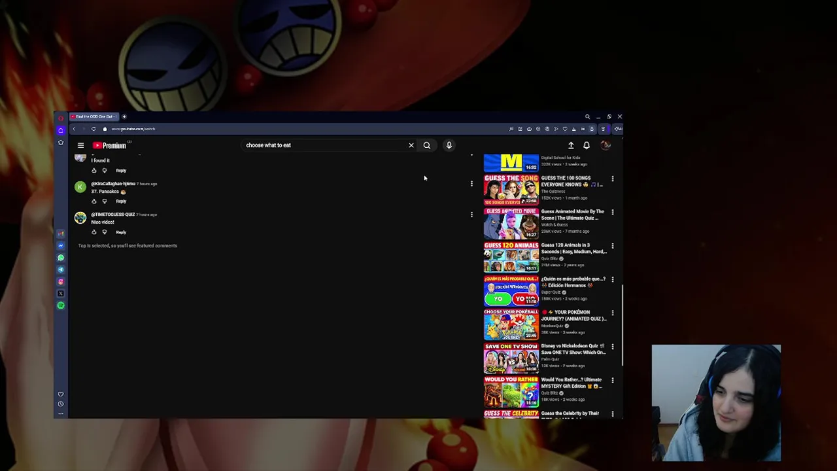This screenshot has width=837, height=471.
Task: Open the sidebar bookmarks heart icon
Action: (x=61, y=394)
